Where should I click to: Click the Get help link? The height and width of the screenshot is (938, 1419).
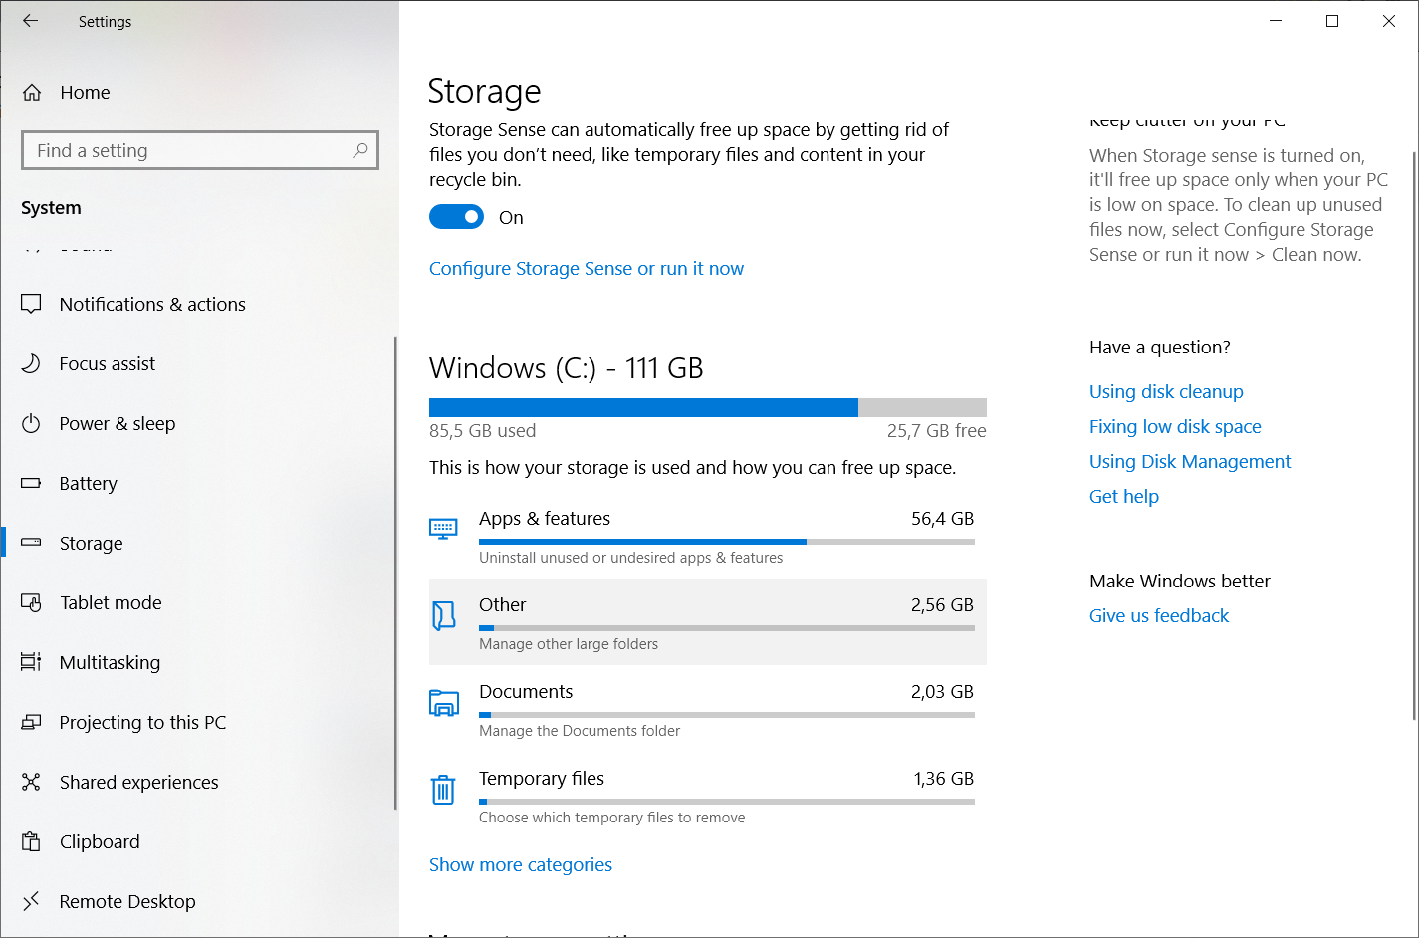coord(1124,497)
